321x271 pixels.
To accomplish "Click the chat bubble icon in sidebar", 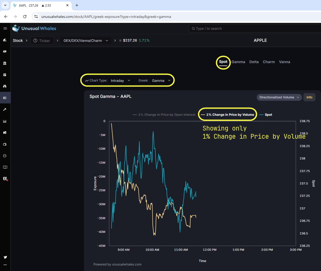I will [5, 156].
